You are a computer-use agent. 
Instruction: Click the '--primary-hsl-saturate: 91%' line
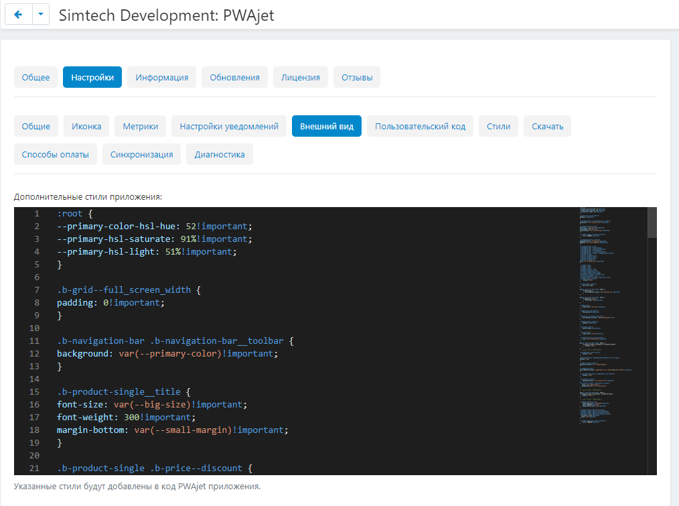point(154,239)
